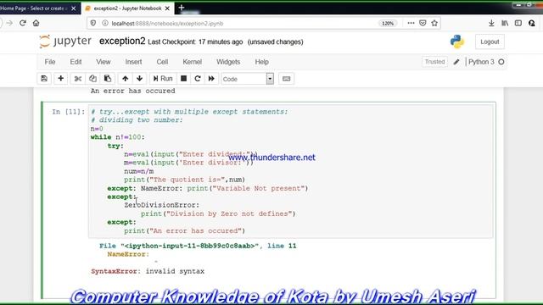Open page actions three-dots menu
The width and height of the screenshot is (543, 305).
click(411, 23)
